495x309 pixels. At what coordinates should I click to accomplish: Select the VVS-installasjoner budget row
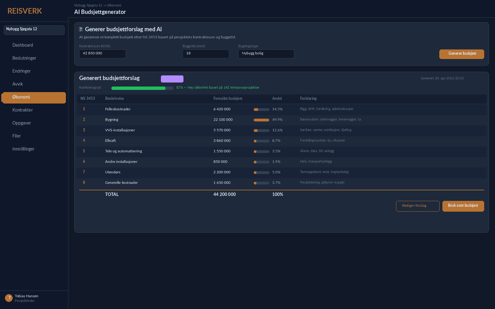[120, 130]
